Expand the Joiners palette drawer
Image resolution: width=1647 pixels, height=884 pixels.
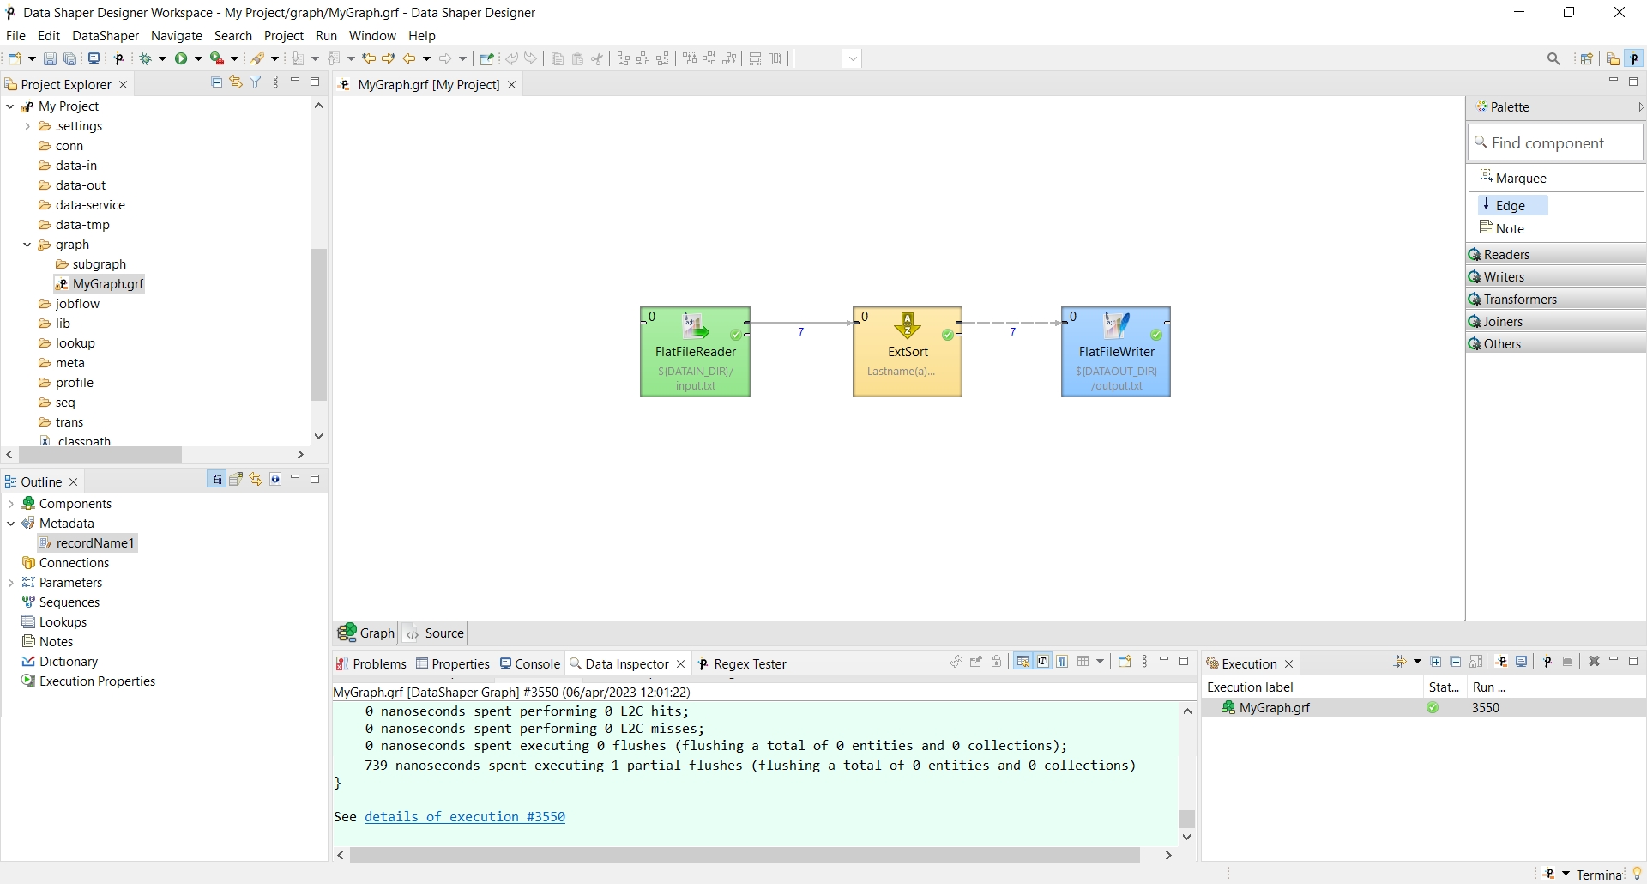tap(1556, 321)
